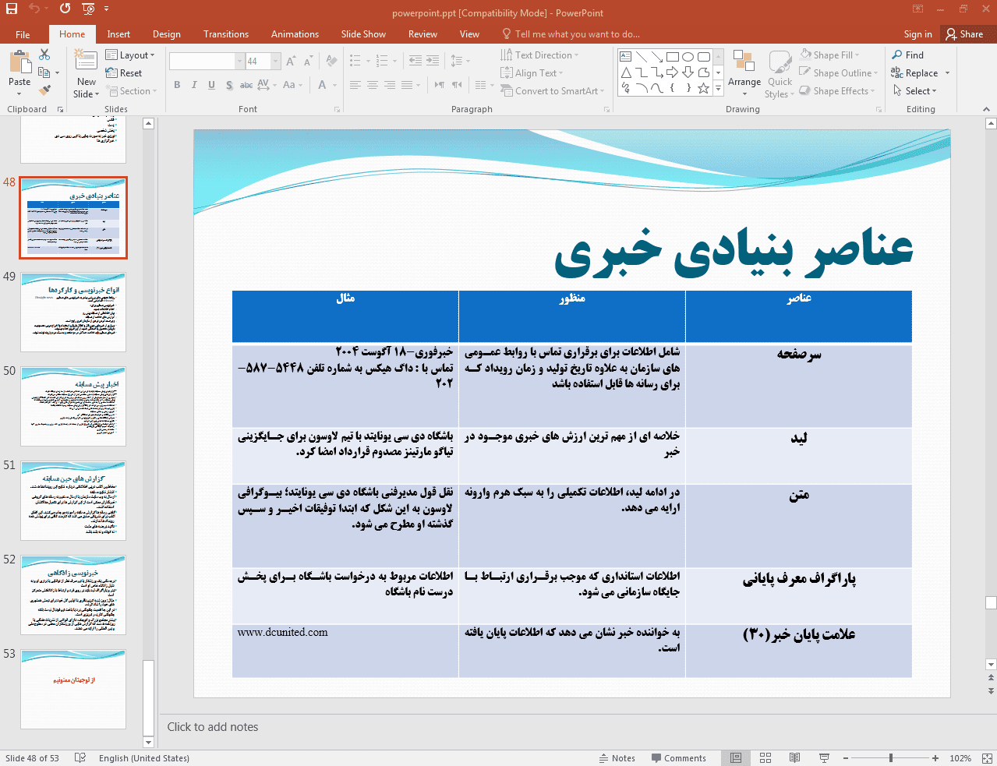Start Slide Show icon in status bar
The image size is (997, 766).
(824, 757)
